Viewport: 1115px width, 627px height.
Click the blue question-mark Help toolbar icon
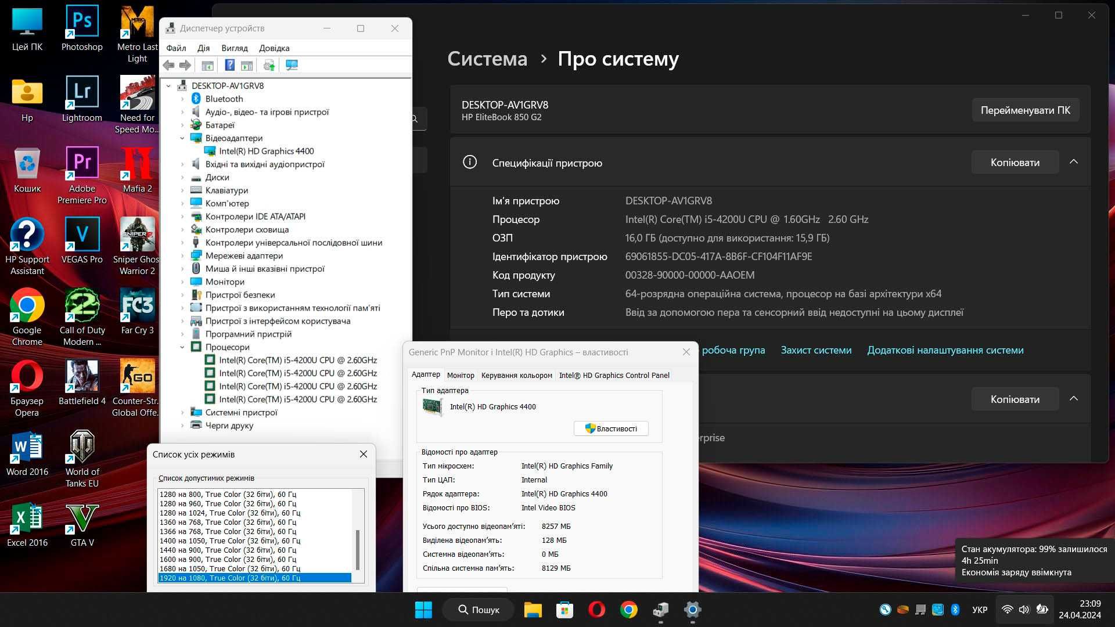230,65
